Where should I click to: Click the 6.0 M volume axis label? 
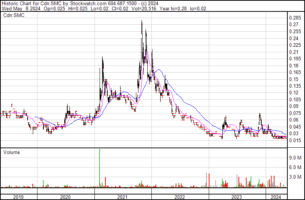(x=295, y=167)
